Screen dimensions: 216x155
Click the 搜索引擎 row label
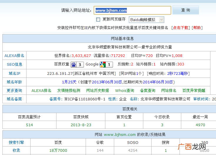[x=16, y=142]
